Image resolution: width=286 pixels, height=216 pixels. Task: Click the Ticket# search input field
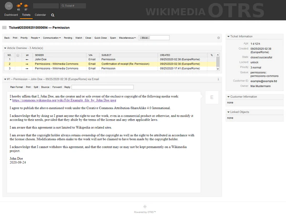tap(73, 6)
